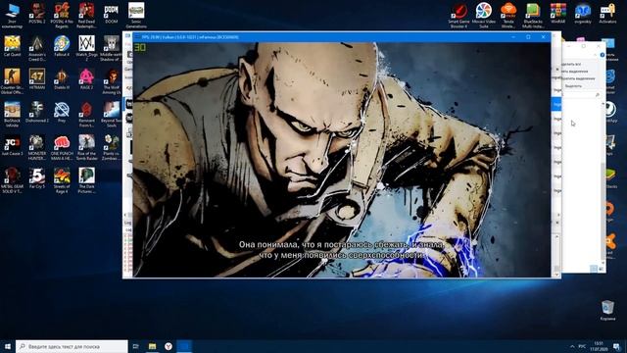
Task: Open the BlueStacks Multi-Instance shortcut
Action: coord(533,16)
